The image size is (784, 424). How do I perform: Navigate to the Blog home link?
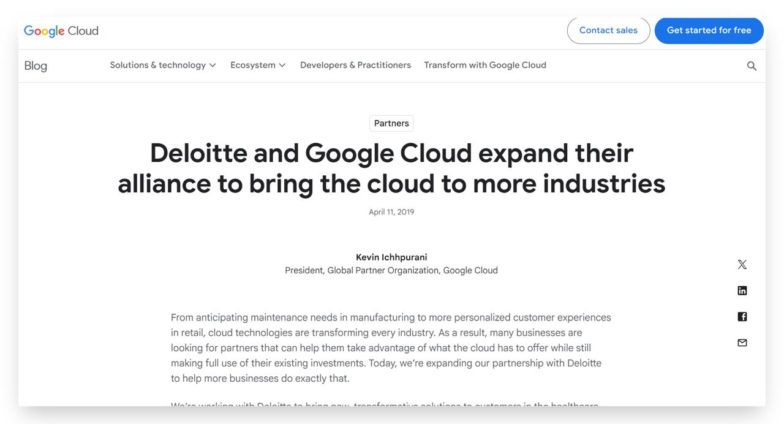[x=36, y=66]
